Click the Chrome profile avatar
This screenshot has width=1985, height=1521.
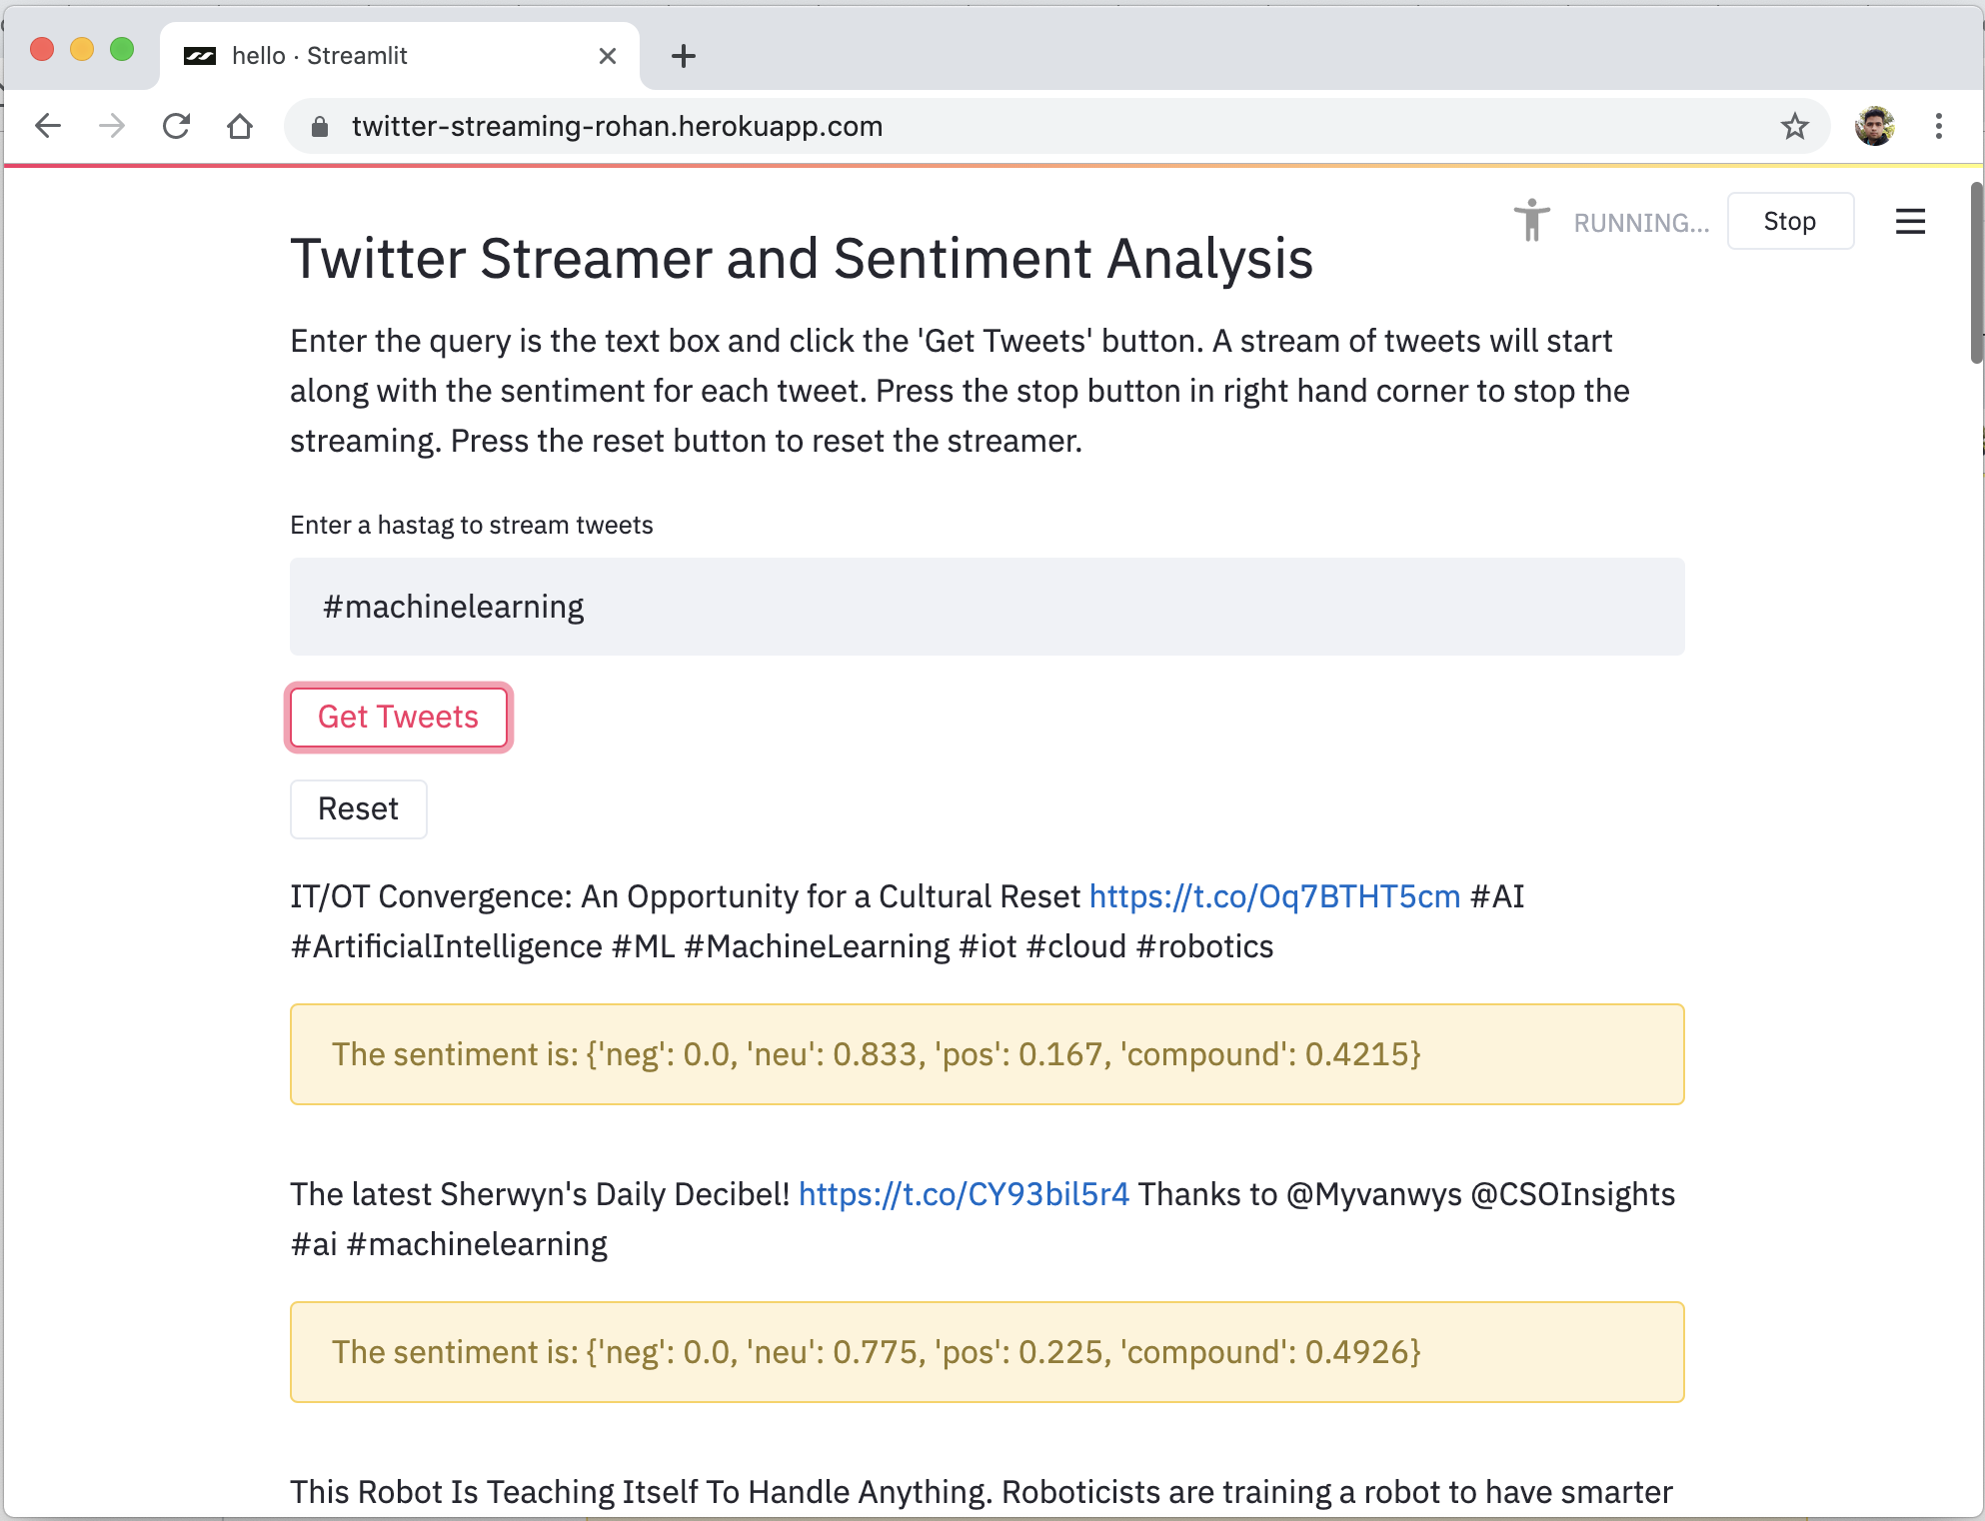tap(1875, 126)
